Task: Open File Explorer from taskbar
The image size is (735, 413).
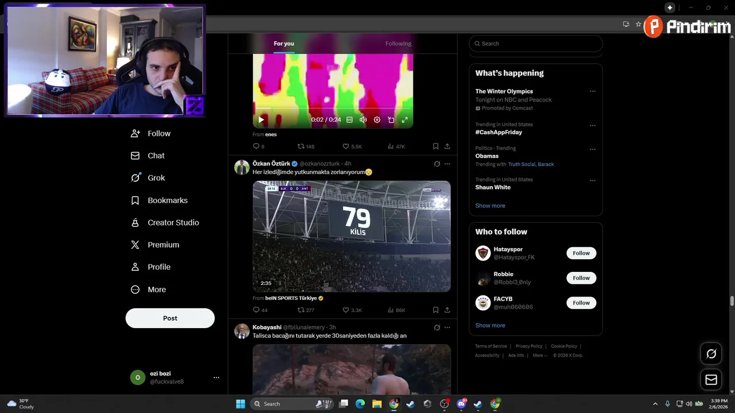Action: coord(377,404)
